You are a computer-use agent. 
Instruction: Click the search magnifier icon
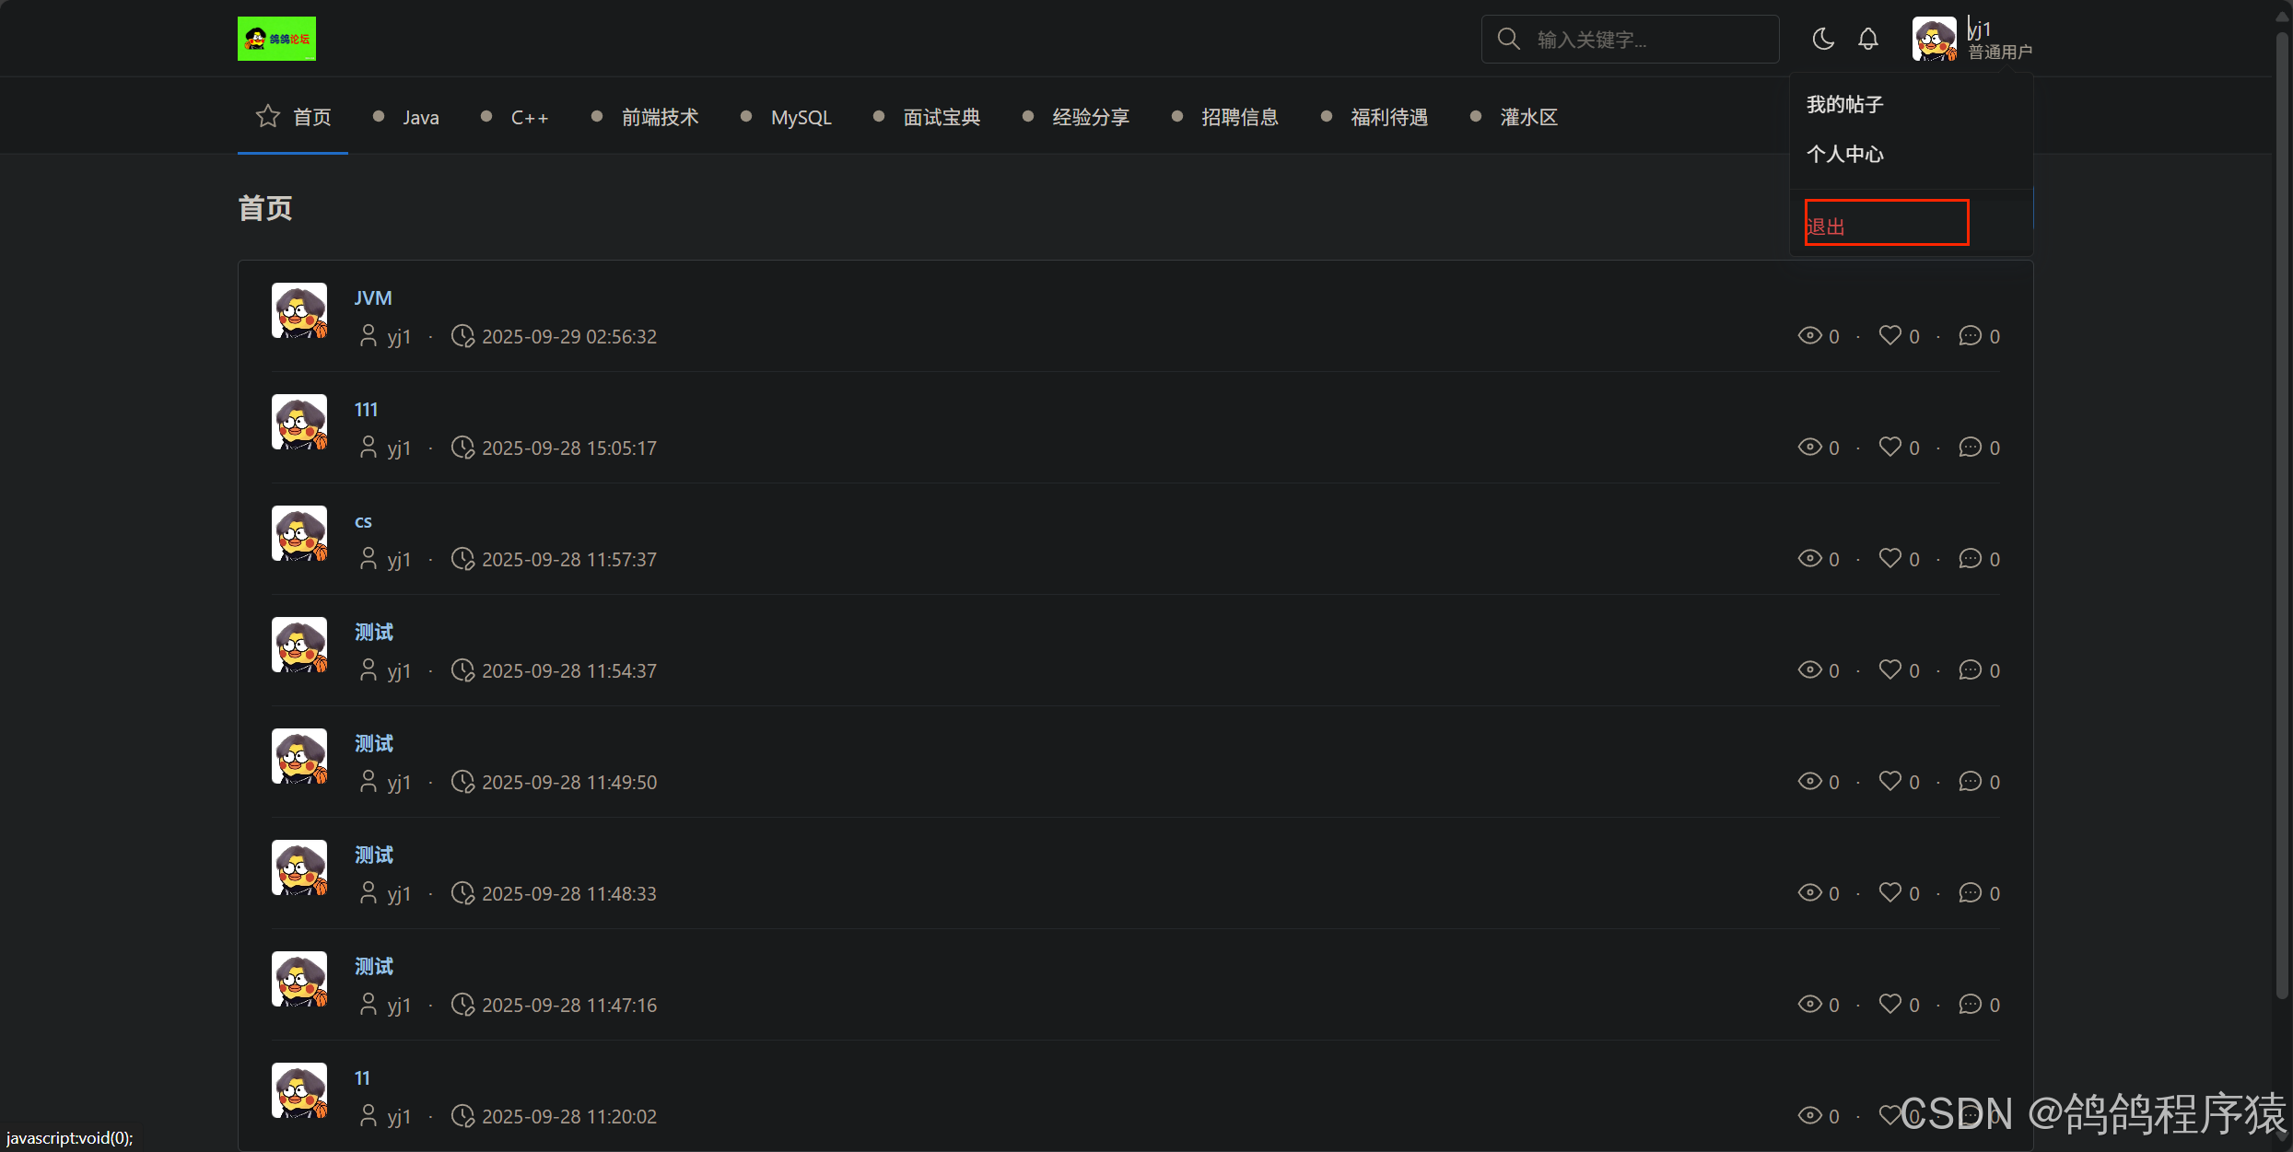point(1508,39)
